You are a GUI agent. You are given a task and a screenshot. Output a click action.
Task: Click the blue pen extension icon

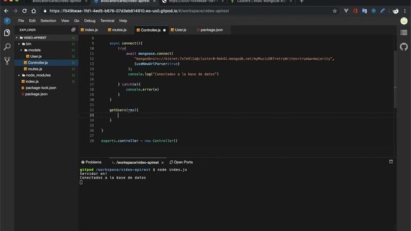point(383,11)
